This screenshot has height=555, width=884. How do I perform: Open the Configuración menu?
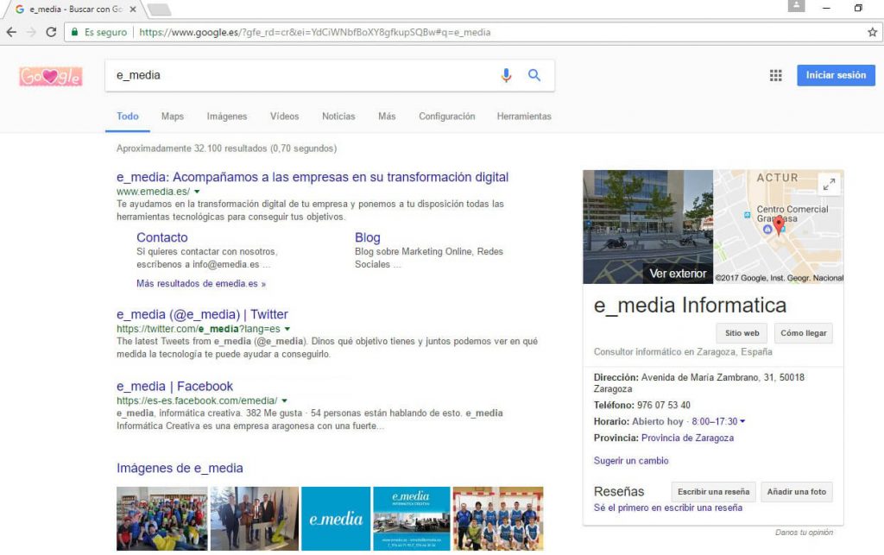[x=446, y=116]
